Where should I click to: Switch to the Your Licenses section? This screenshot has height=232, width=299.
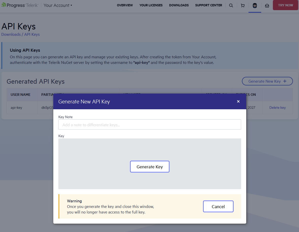[x=151, y=5]
